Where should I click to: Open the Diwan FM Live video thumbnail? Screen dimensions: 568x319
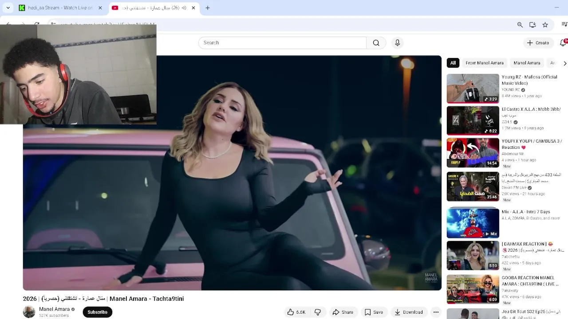point(473,187)
